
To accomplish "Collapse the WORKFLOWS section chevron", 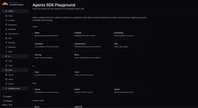I will (x=3, y=89).
